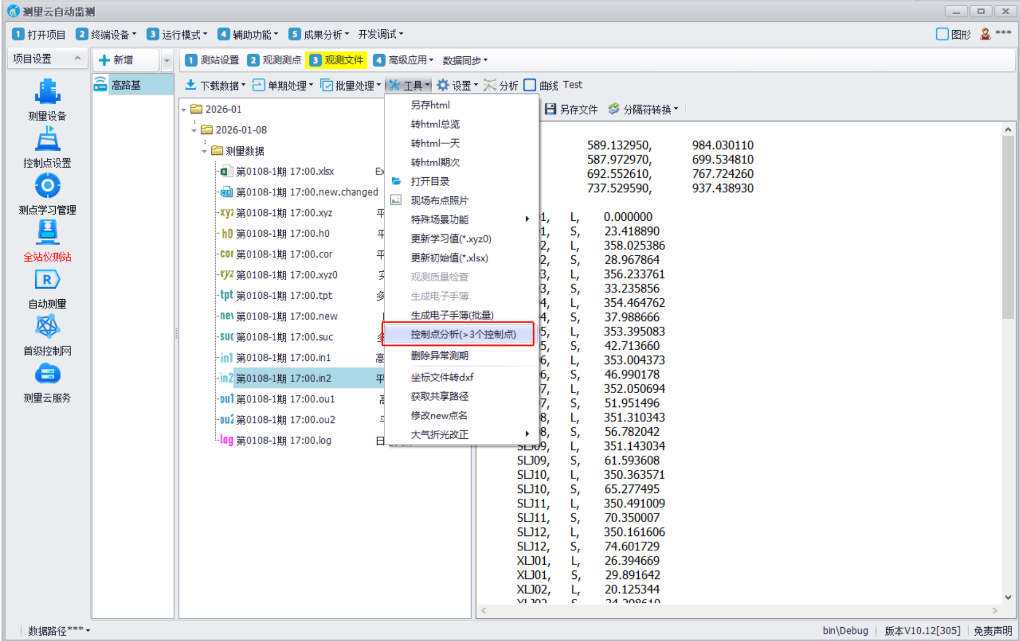Choose 控制点分析(>3个控制点) menu entry
1020x641 pixels.
coord(462,334)
